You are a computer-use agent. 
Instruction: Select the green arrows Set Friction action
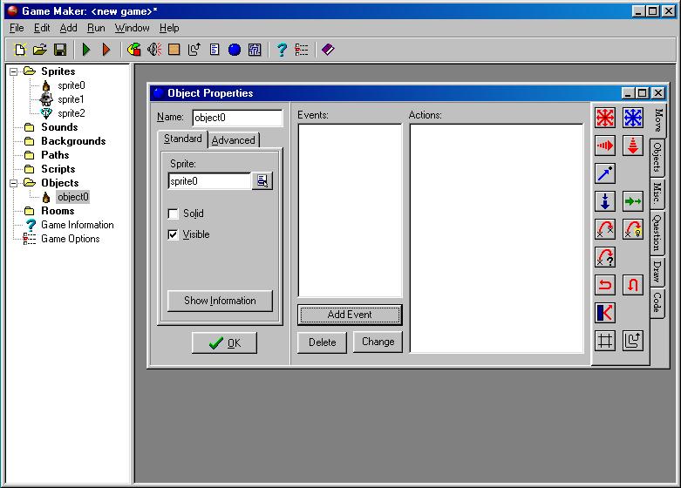(633, 201)
